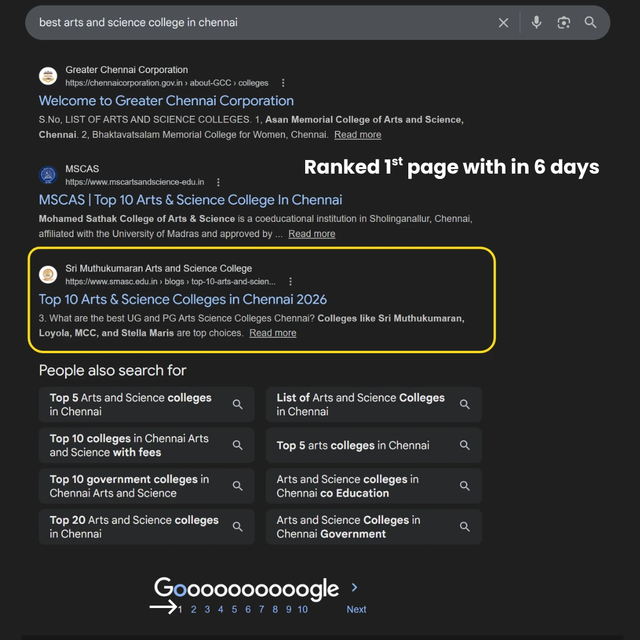The height and width of the screenshot is (640, 640).
Task: Click the magnifying glass search button
Action: [590, 23]
